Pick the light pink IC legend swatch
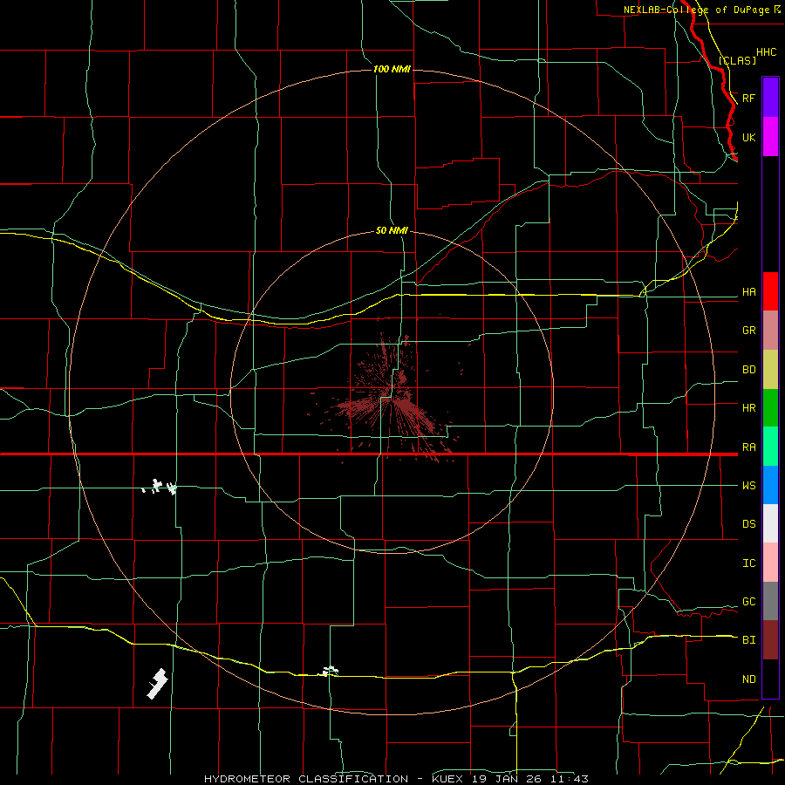Viewport: 785px width, 785px height. point(770,563)
